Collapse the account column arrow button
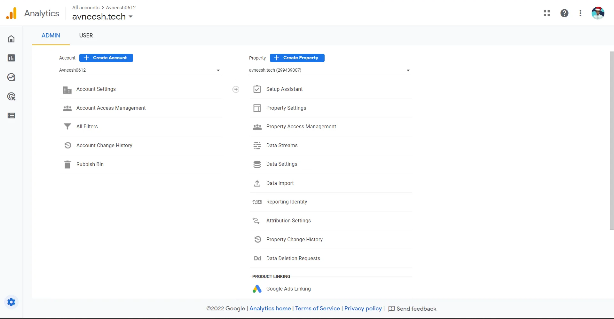Image resolution: width=614 pixels, height=319 pixels. pyautogui.click(x=236, y=89)
